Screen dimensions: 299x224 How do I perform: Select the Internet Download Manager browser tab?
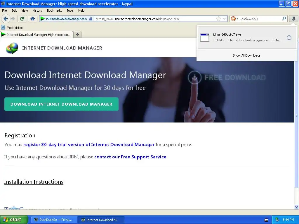(x=36, y=34)
